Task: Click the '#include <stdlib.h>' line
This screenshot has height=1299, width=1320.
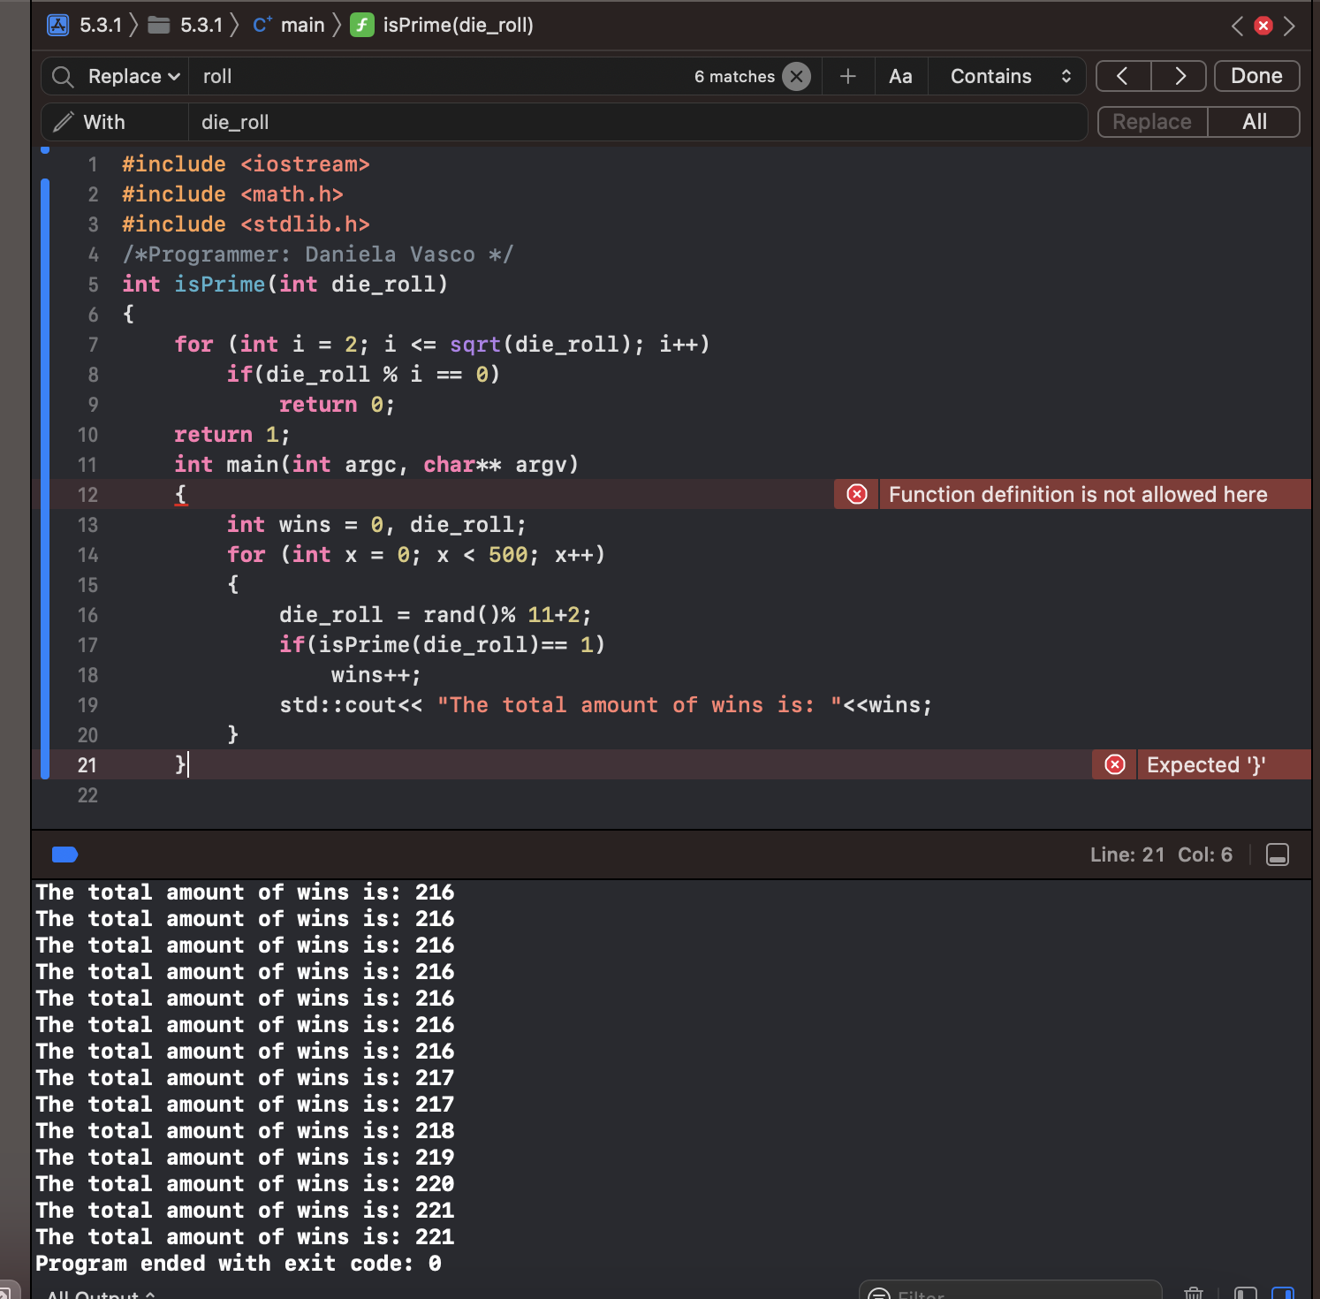Action: tap(246, 224)
